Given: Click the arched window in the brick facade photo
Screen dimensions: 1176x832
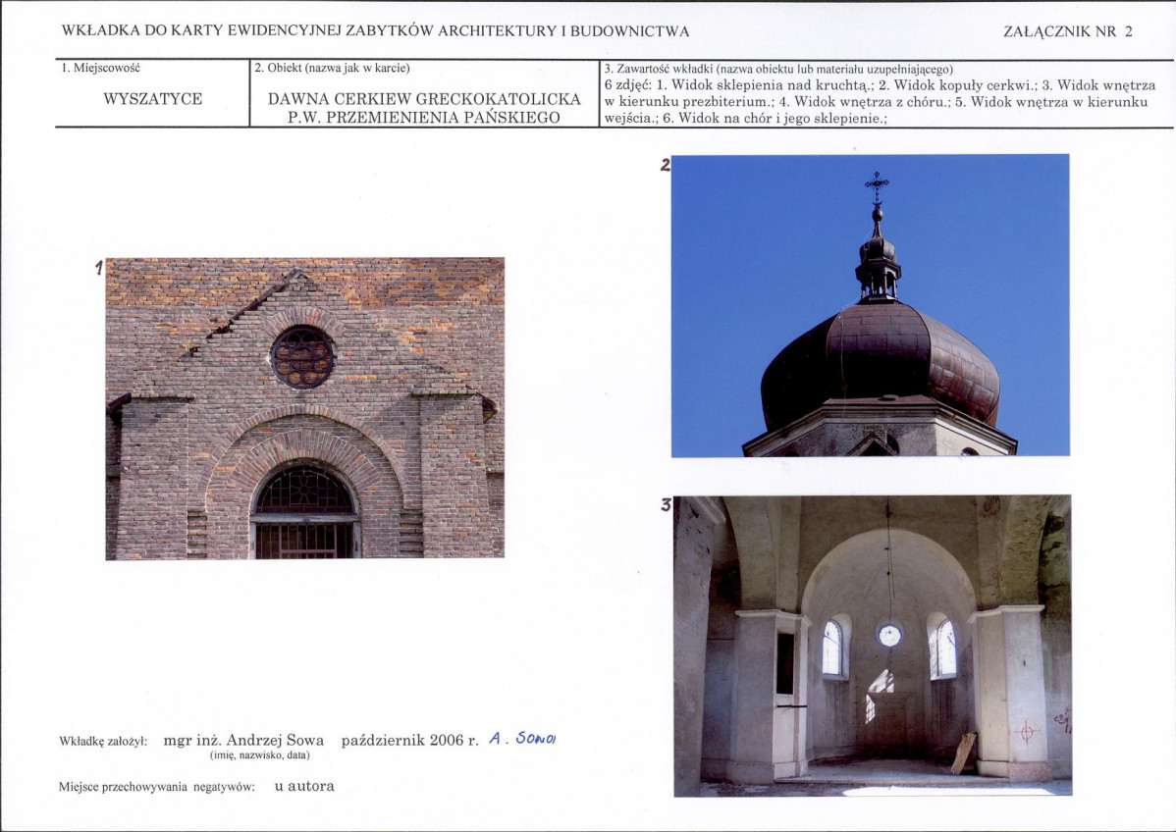Looking at the screenshot, I should pyautogui.click(x=304, y=512).
